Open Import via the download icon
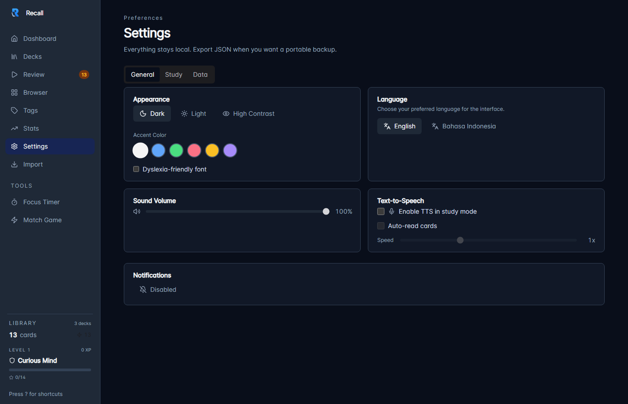Screen dimensions: 628x404 point(14,164)
